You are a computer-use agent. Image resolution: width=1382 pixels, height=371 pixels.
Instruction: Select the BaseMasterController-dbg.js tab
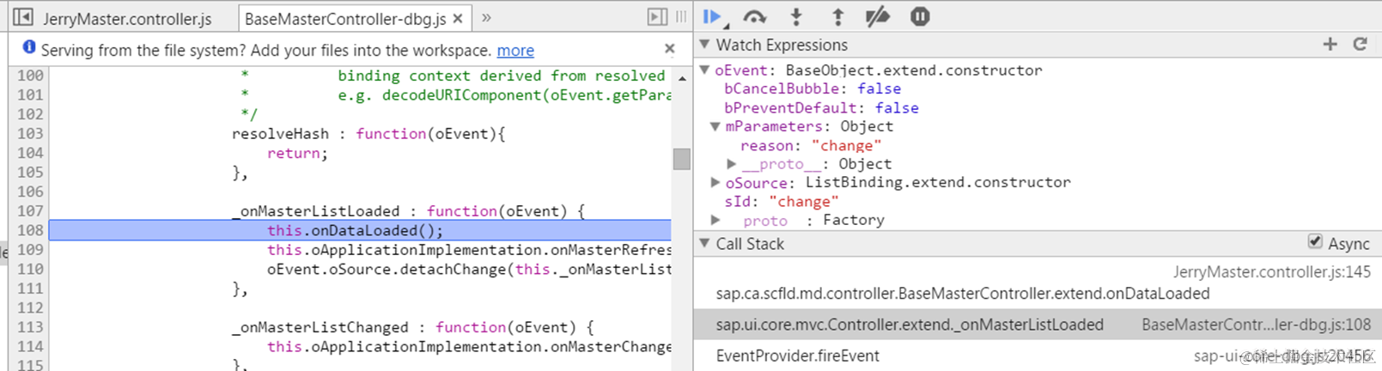pos(345,18)
